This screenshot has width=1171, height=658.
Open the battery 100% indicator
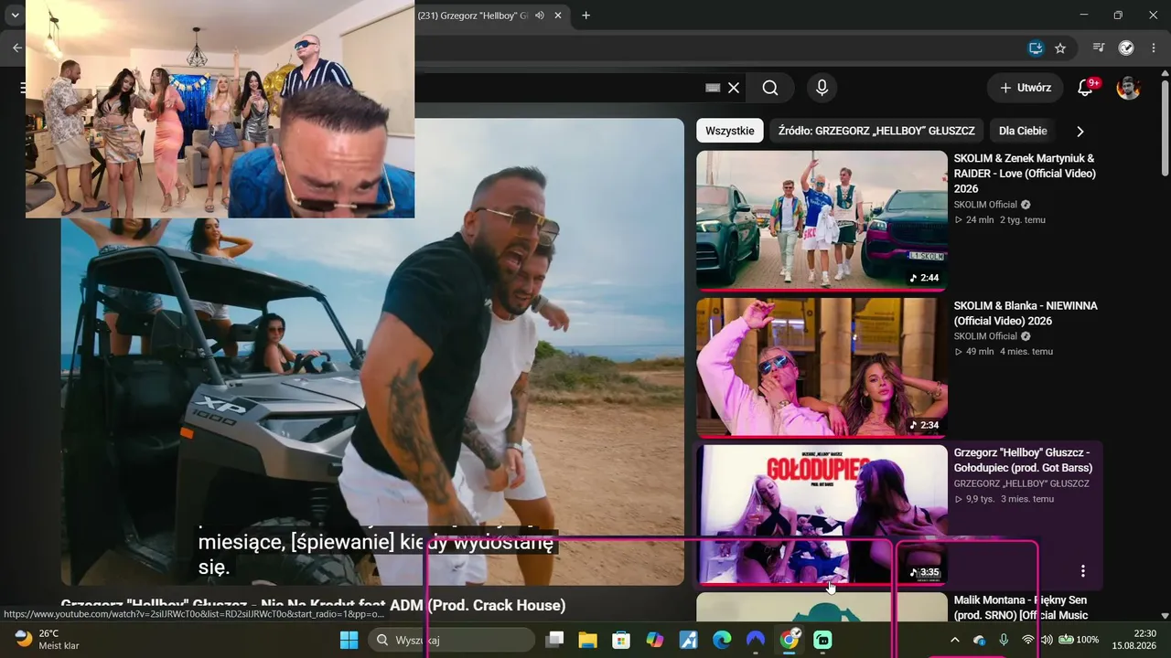(x=1079, y=640)
